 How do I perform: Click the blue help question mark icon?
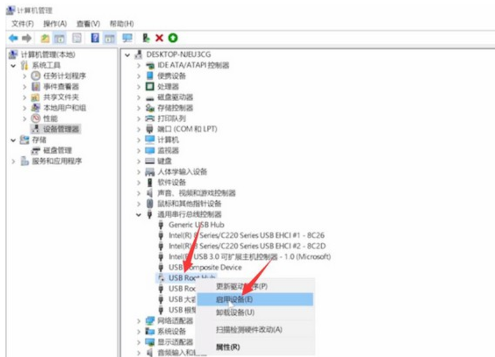pos(95,38)
